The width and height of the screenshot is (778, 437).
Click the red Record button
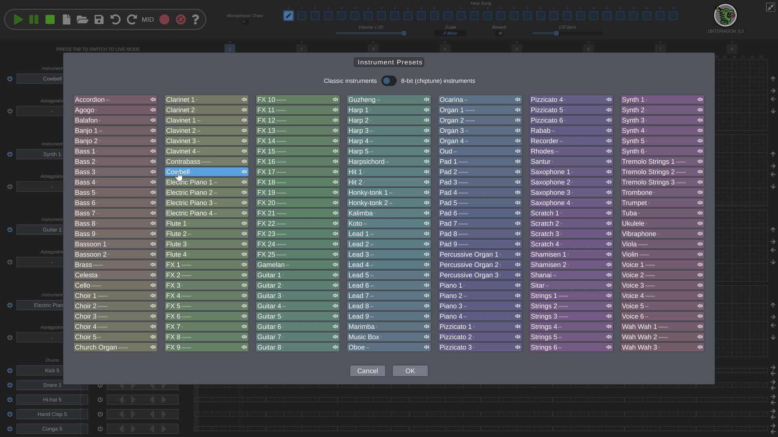[x=164, y=19]
